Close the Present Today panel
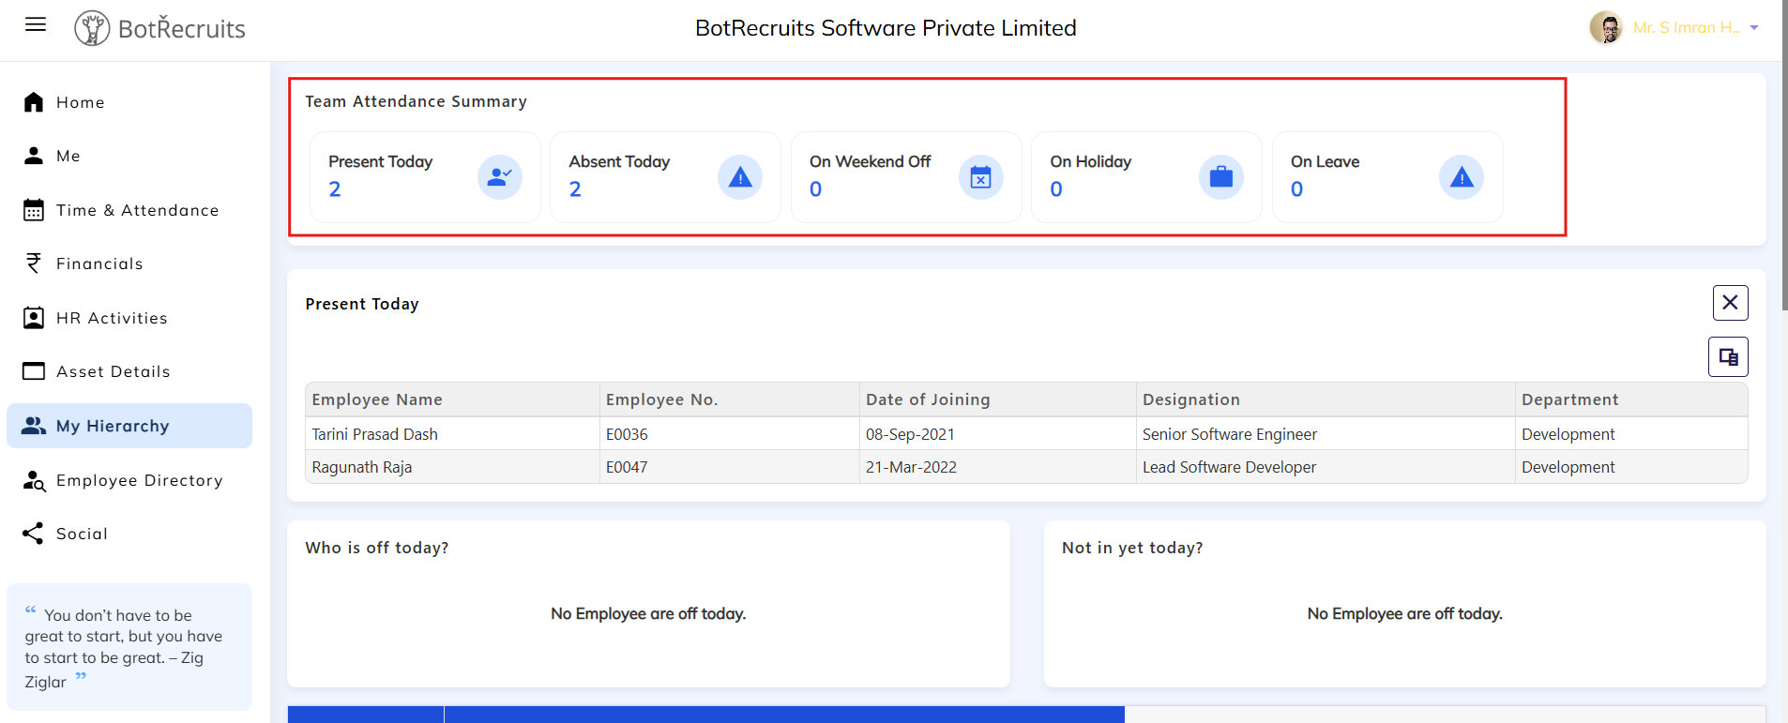 pyautogui.click(x=1730, y=302)
